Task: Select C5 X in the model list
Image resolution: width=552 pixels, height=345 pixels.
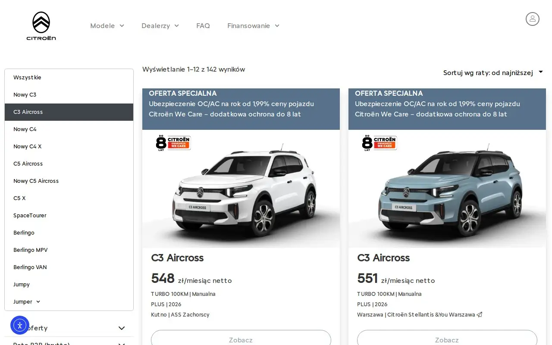Action: coord(69,198)
